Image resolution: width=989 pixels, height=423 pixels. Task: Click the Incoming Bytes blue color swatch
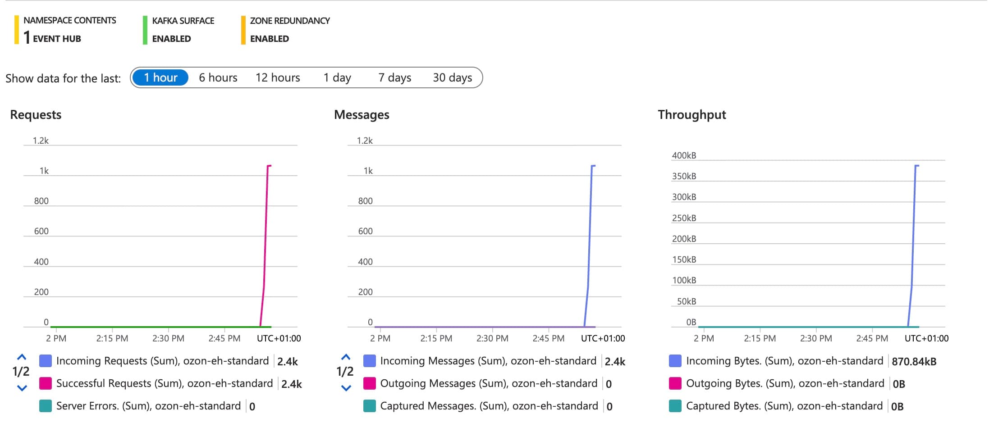point(675,361)
